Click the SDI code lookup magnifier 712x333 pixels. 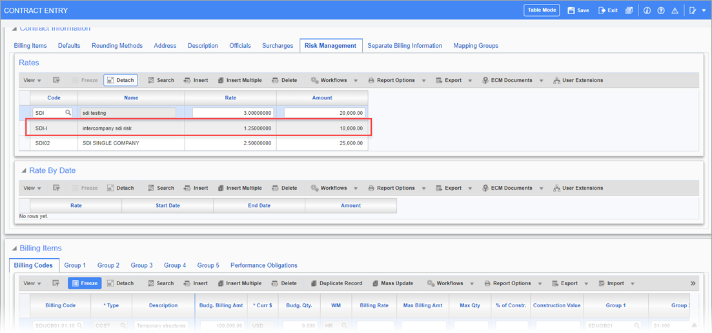coord(67,112)
